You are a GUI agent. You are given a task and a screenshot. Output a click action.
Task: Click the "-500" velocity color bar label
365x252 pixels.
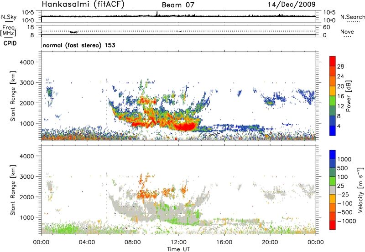(345, 212)
